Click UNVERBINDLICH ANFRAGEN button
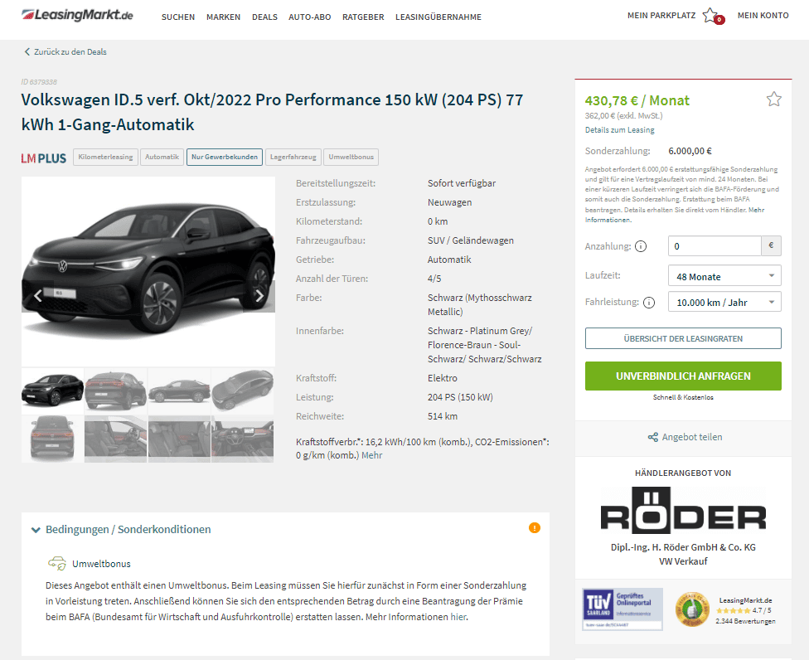 point(683,376)
